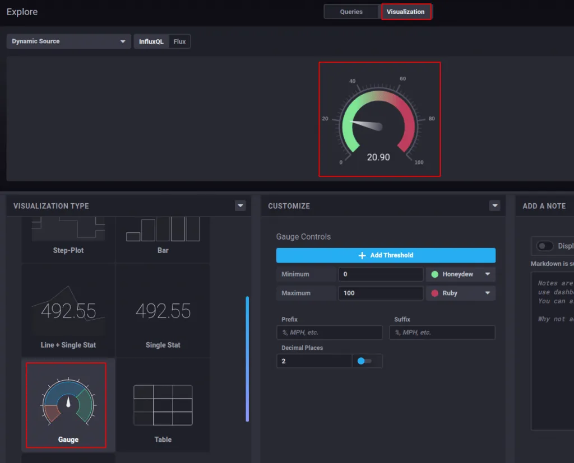The height and width of the screenshot is (463, 574).
Task: Collapse the Customize panel
Action: (494, 206)
